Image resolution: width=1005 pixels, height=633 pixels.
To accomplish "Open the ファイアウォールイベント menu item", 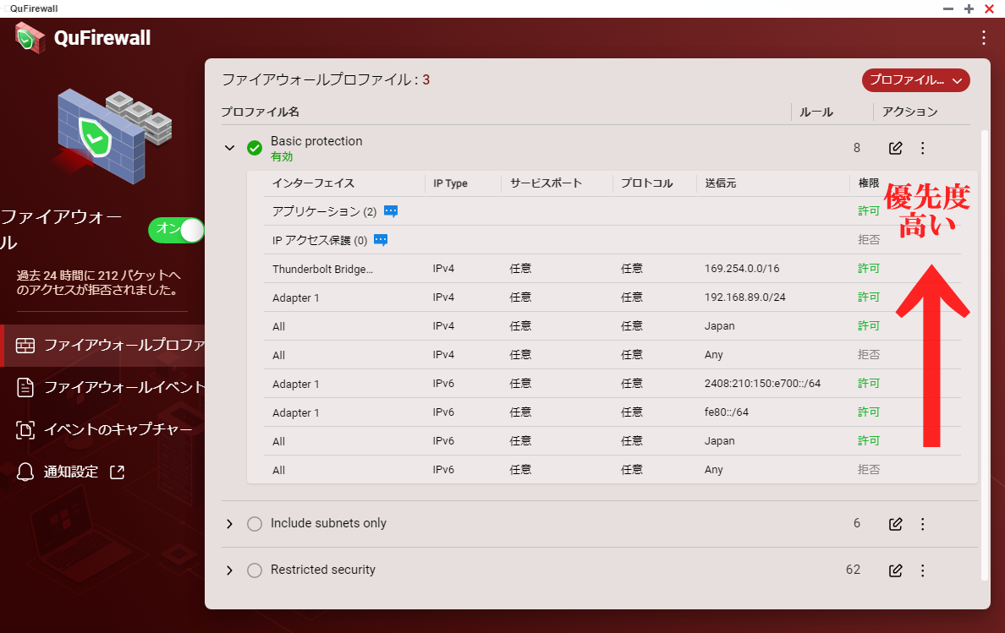I will (102, 387).
